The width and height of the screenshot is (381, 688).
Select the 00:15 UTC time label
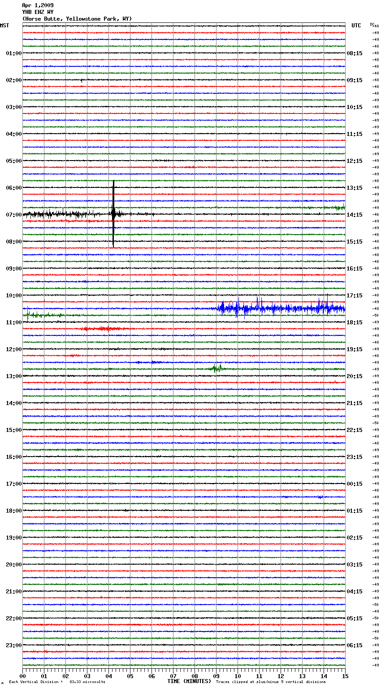point(355,484)
